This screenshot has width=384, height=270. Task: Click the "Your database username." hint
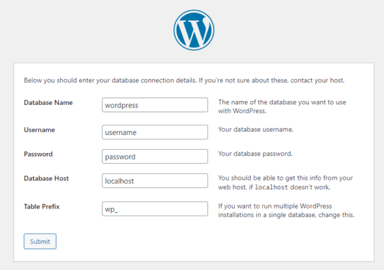(256, 130)
